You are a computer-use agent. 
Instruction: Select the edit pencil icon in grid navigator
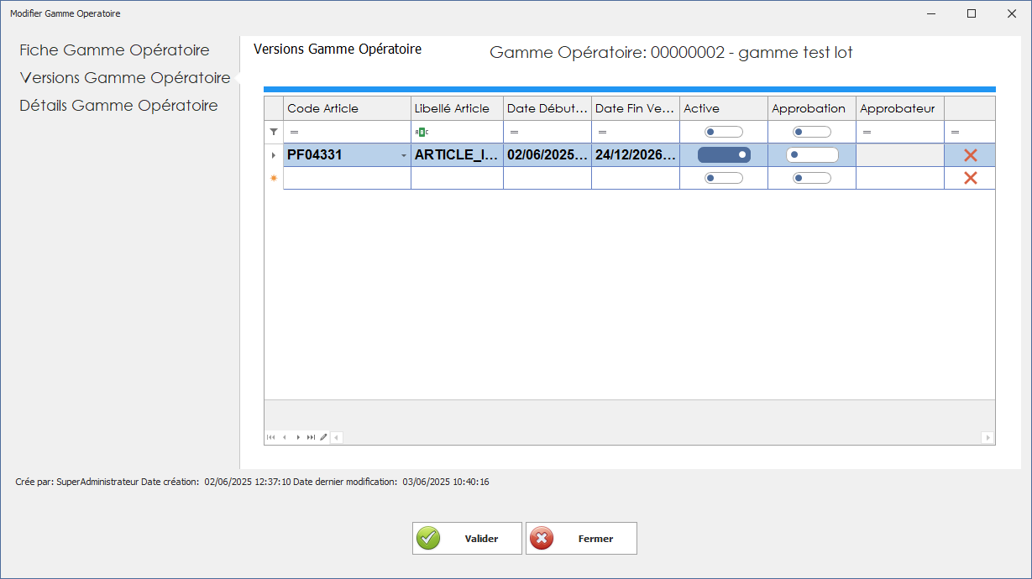point(323,437)
